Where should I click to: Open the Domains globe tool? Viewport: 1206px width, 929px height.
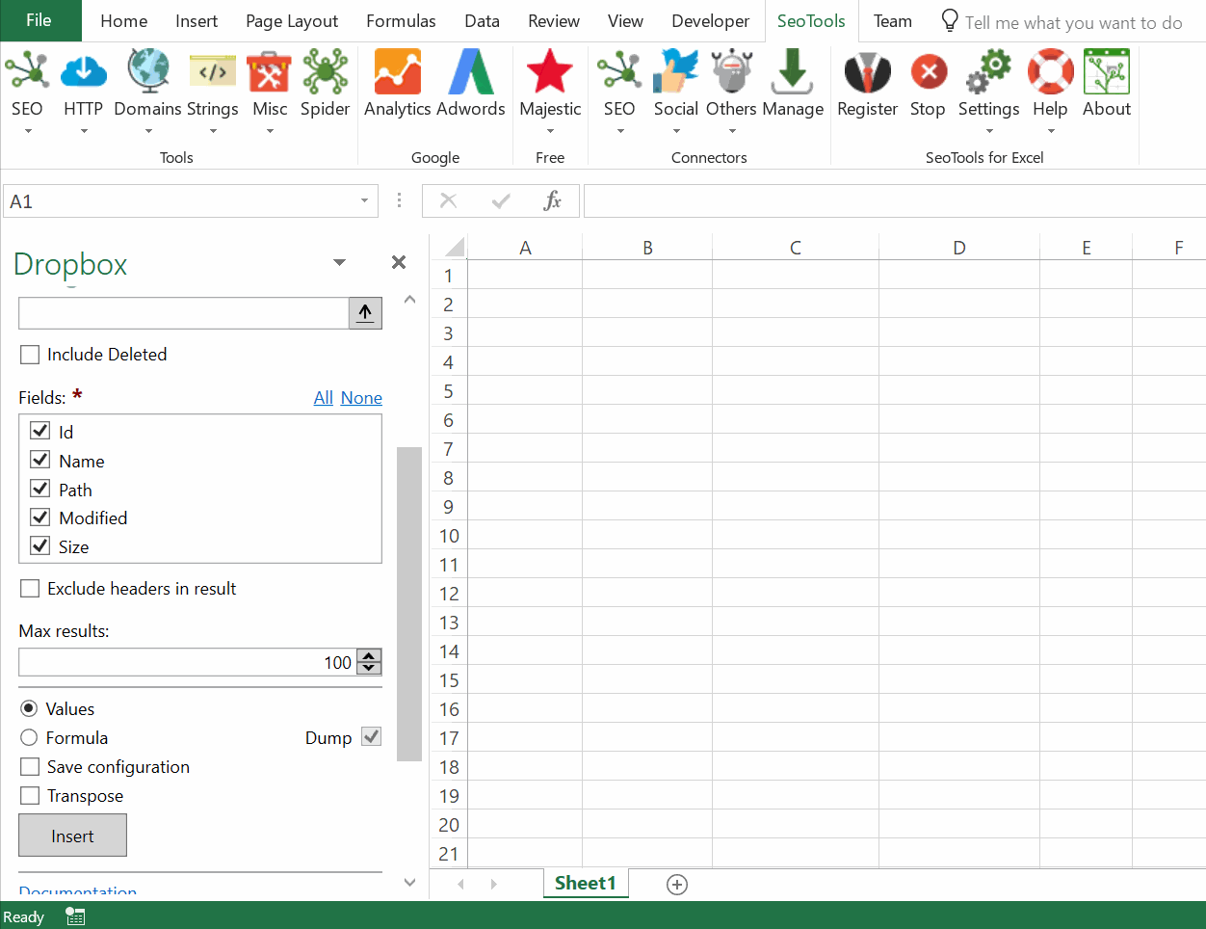148,71
